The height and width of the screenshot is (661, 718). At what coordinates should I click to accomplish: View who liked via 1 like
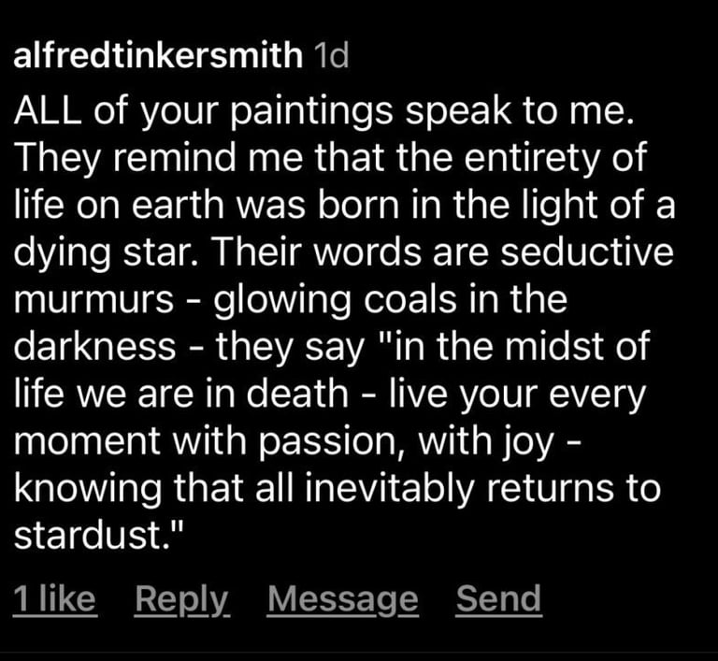(54, 598)
